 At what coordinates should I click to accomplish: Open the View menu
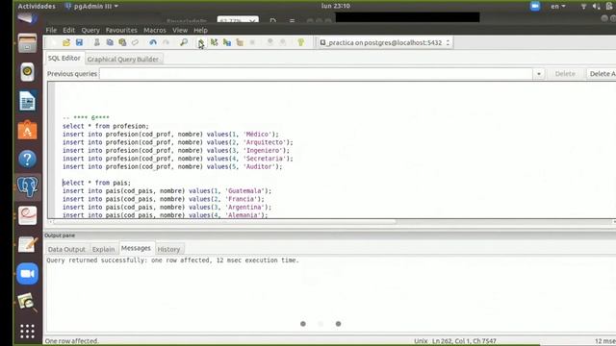180,30
